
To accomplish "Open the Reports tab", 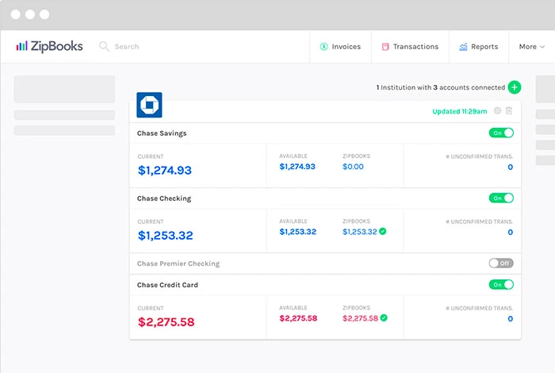I will click(x=478, y=47).
